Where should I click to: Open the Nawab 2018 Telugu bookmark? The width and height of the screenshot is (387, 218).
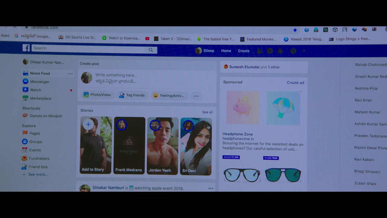coord(304,39)
